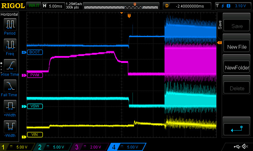Viewport: 253px width, 151px height.
Task: Click channel 1 ground marker beside VIN
Action: click(x=24, y=137)
